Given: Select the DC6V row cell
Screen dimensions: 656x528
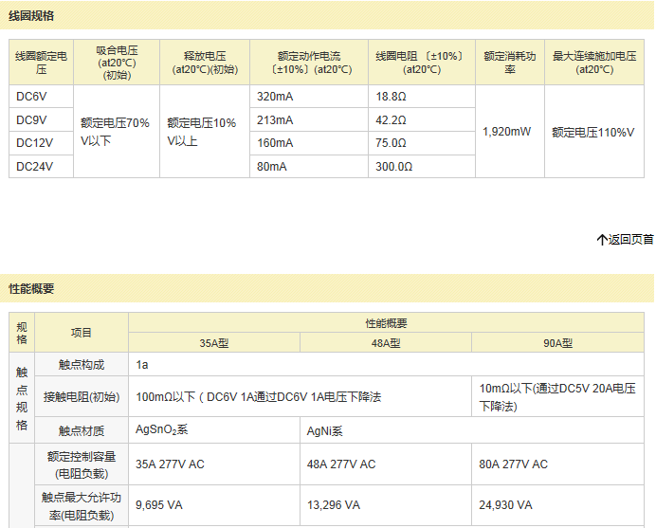Looking at the screenshot, I should tap(41, 97).
